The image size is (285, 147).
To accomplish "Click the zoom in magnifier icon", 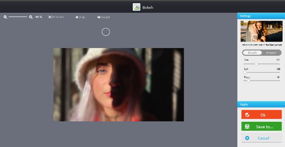I will (31, 17).
